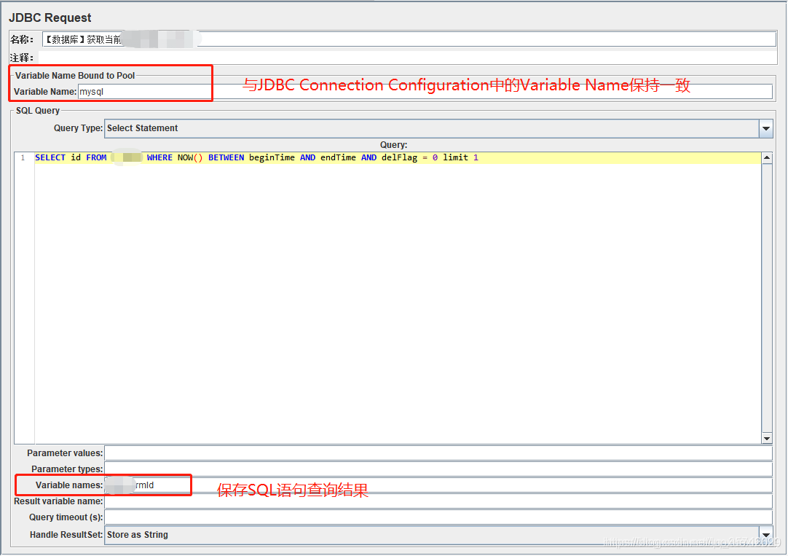Click the SELECT keyword in the query
The image size is (788, 556).
click(x=50, y=158)
